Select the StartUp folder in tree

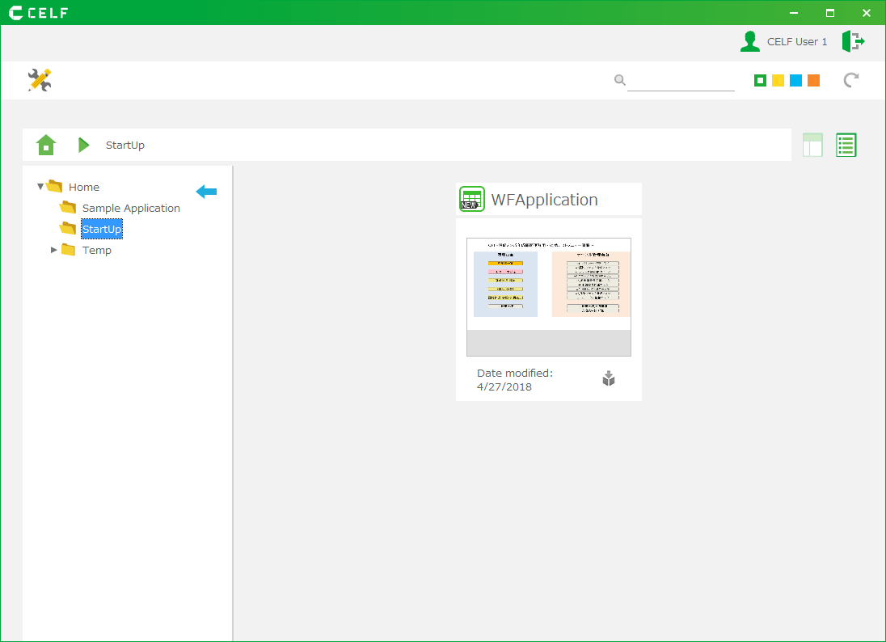102,229
